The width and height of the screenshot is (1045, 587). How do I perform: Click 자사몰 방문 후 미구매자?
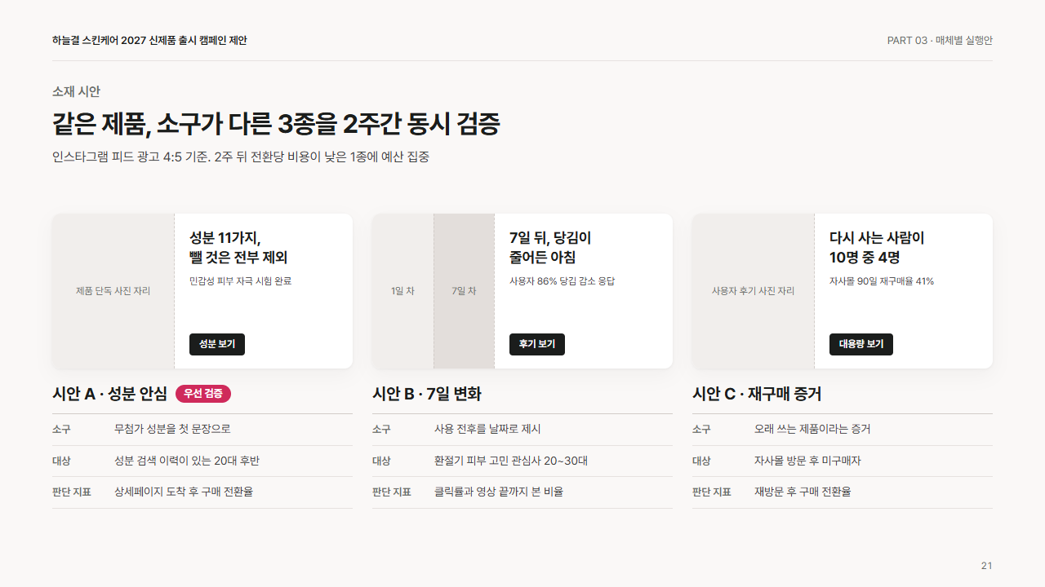807,461
